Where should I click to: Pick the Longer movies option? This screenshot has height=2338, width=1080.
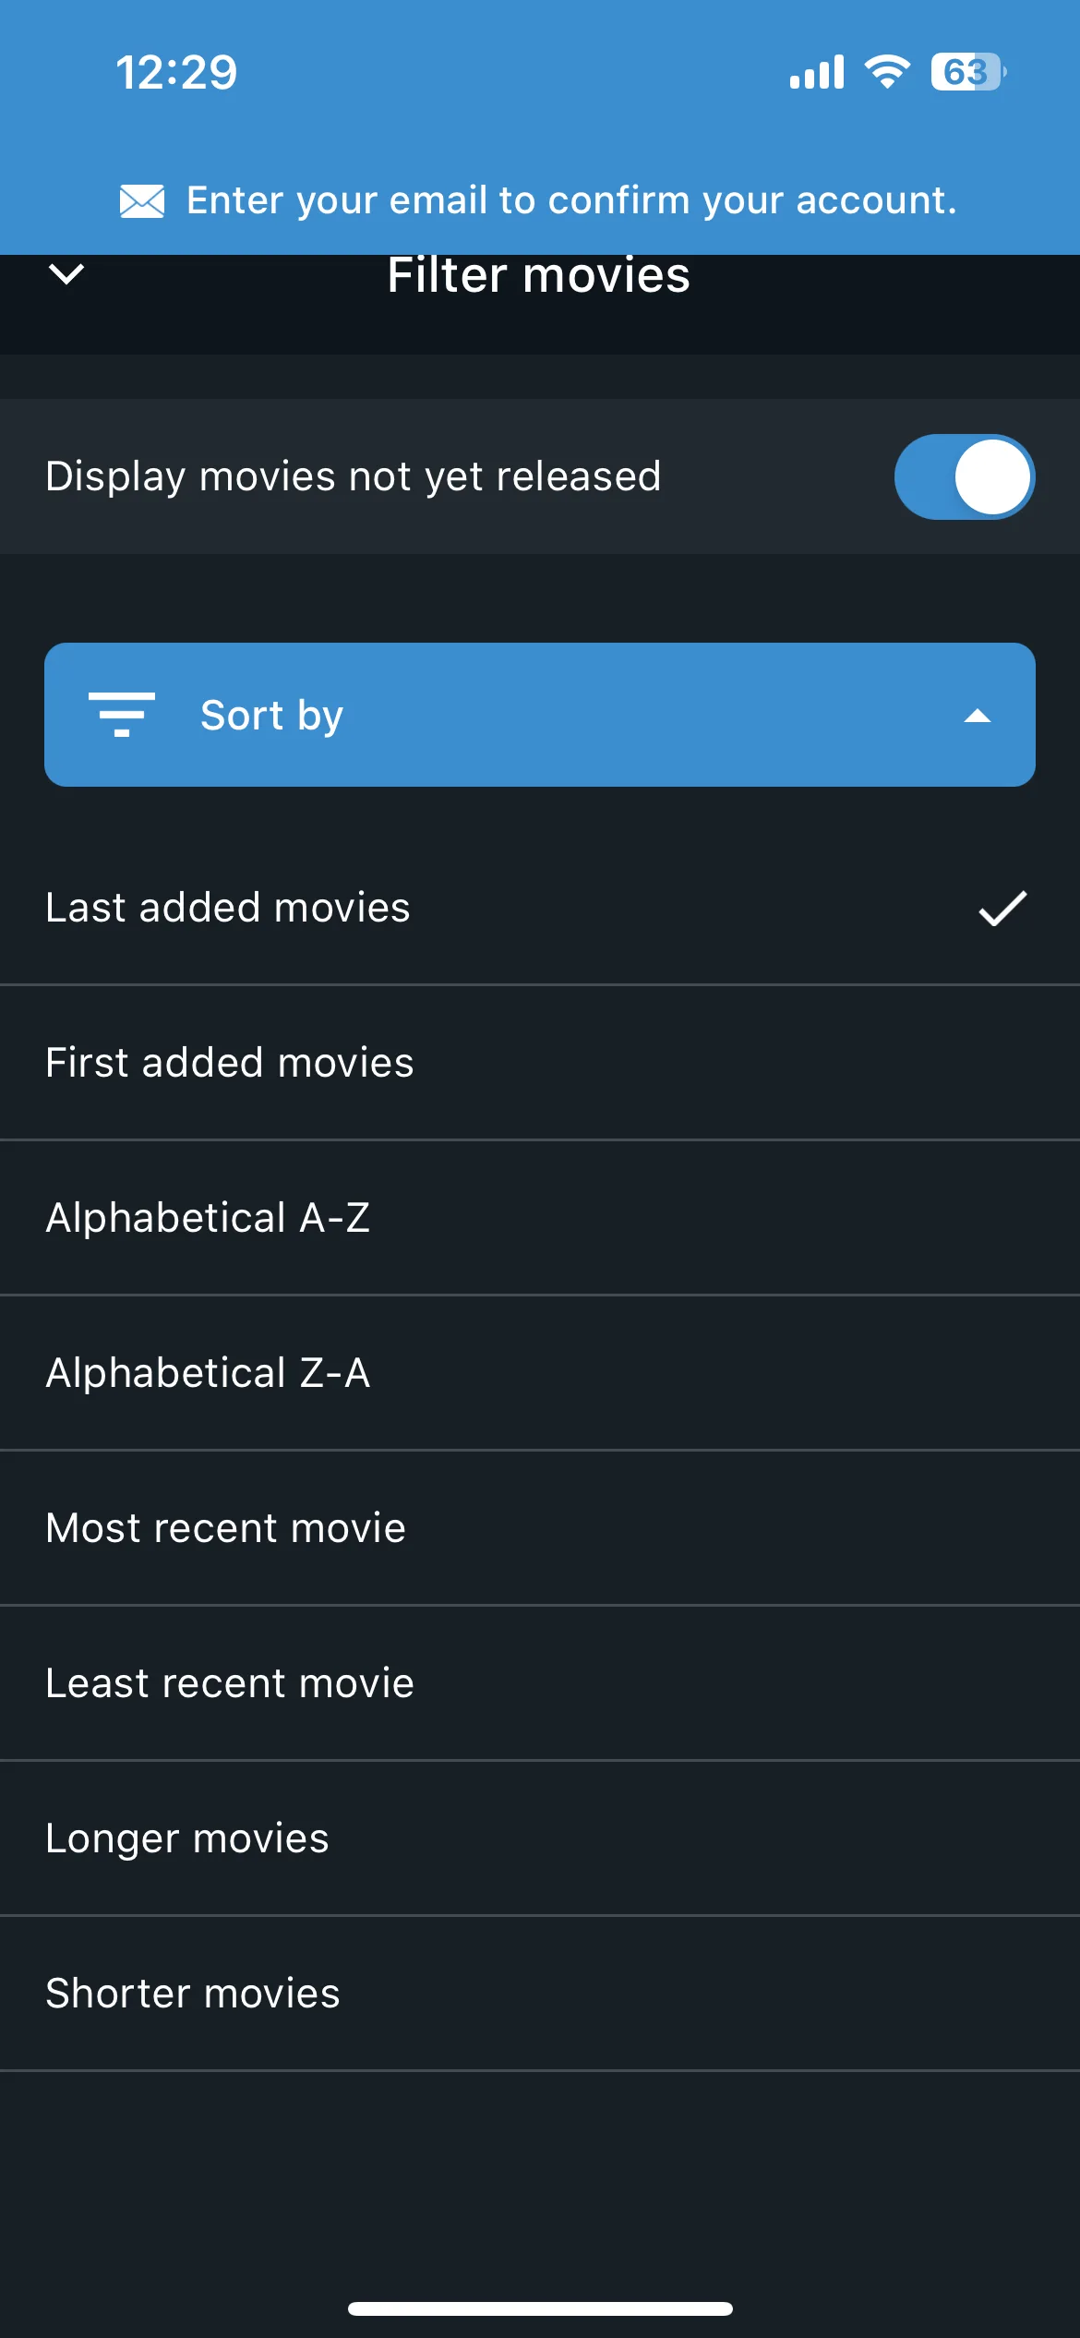tap(540, 1838)
